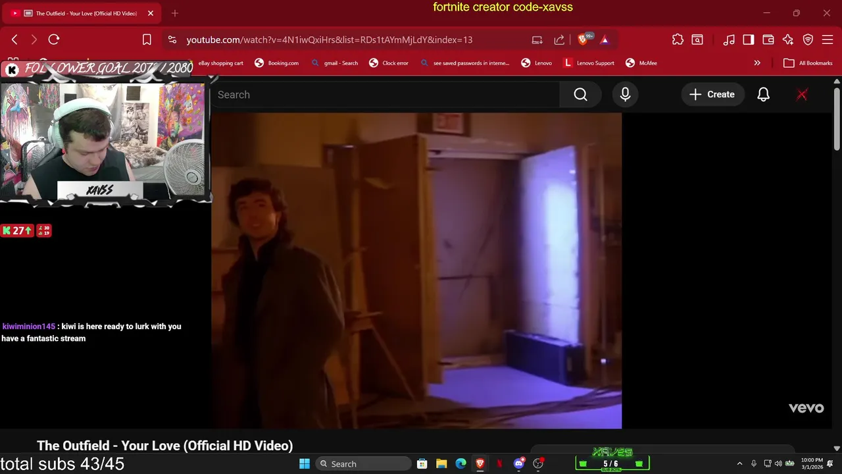
Task: Click the taskbar Search box
Action: click(362, 464)
